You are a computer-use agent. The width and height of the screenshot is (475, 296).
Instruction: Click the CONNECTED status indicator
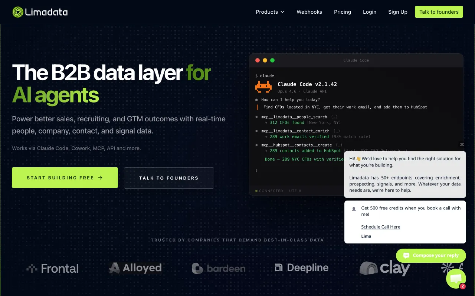[269, 191]
